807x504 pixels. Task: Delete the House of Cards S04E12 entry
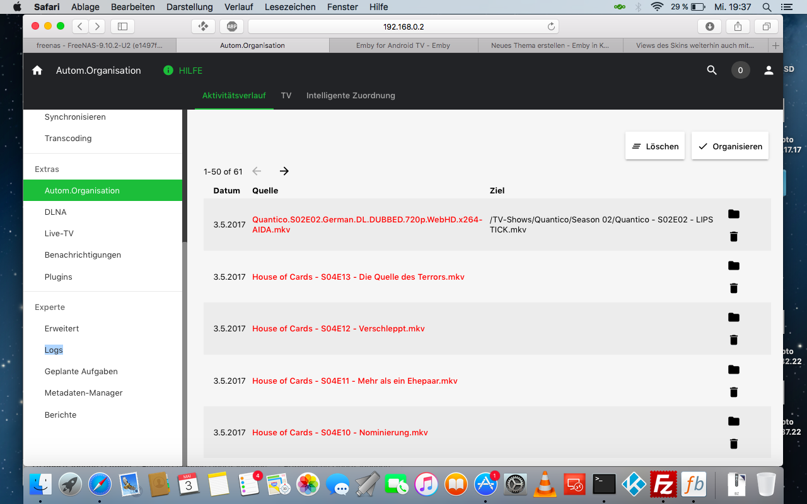(x=733, y=340)
